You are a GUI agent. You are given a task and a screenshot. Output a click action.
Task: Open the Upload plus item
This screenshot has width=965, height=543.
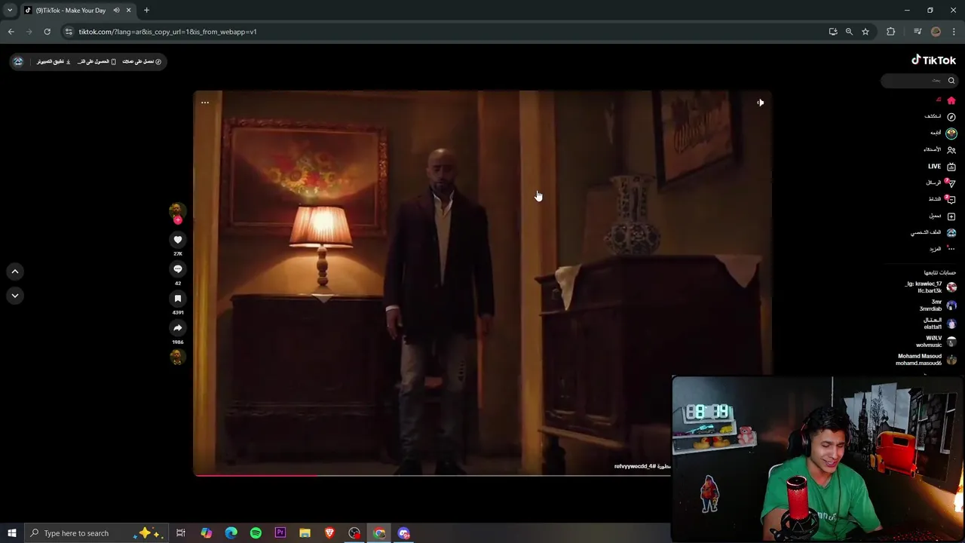tap(942, 216)
